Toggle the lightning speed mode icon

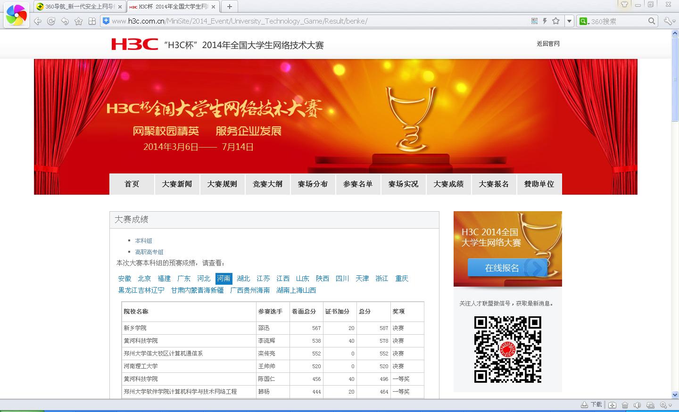click(x=545, y=21)
